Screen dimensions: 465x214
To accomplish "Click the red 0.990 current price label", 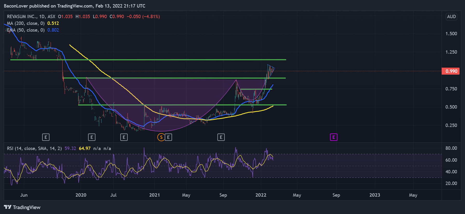I will coord(451,71).
